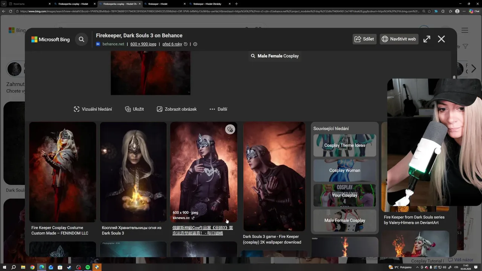
Task: Close the image detail viewer
Action: (x=441, y=39)
